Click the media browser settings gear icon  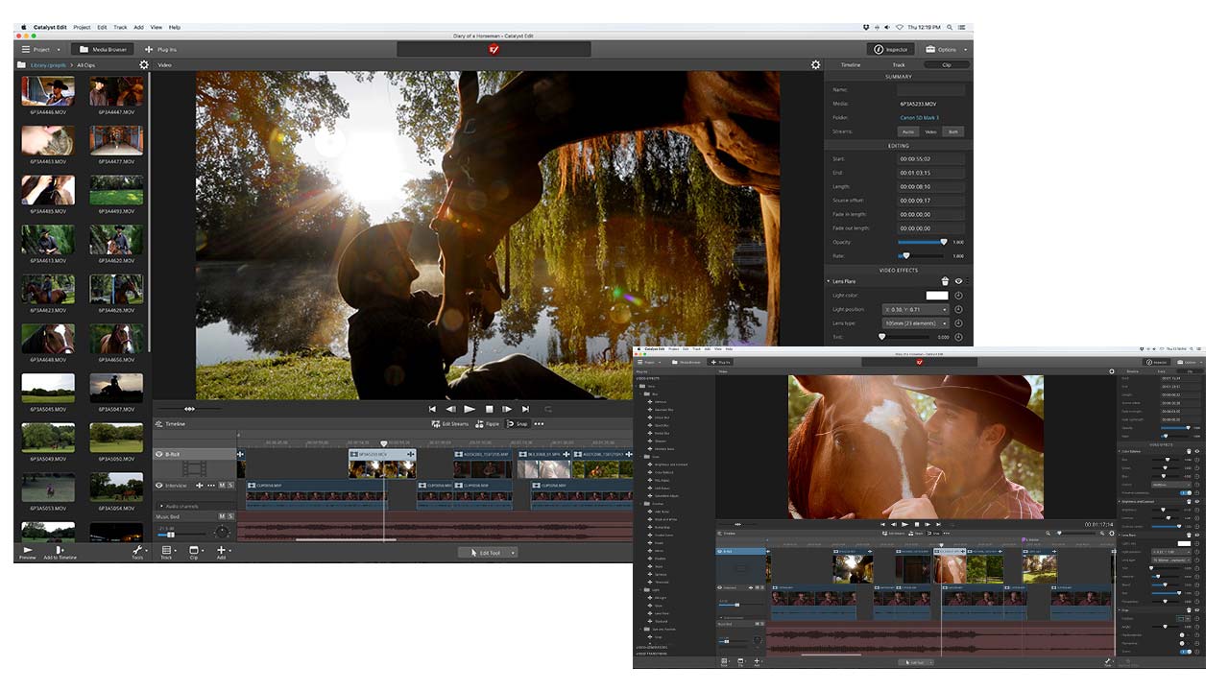click(x=144, y=65)
